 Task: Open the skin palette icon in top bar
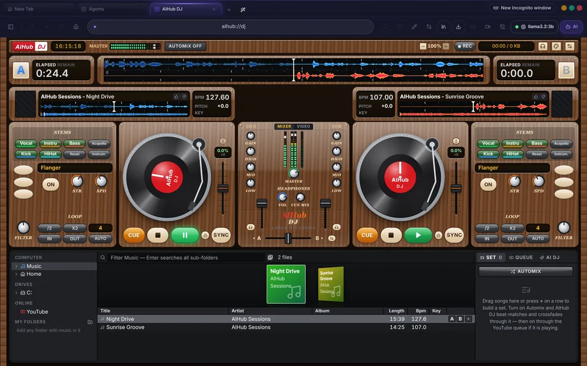[556, 46]
